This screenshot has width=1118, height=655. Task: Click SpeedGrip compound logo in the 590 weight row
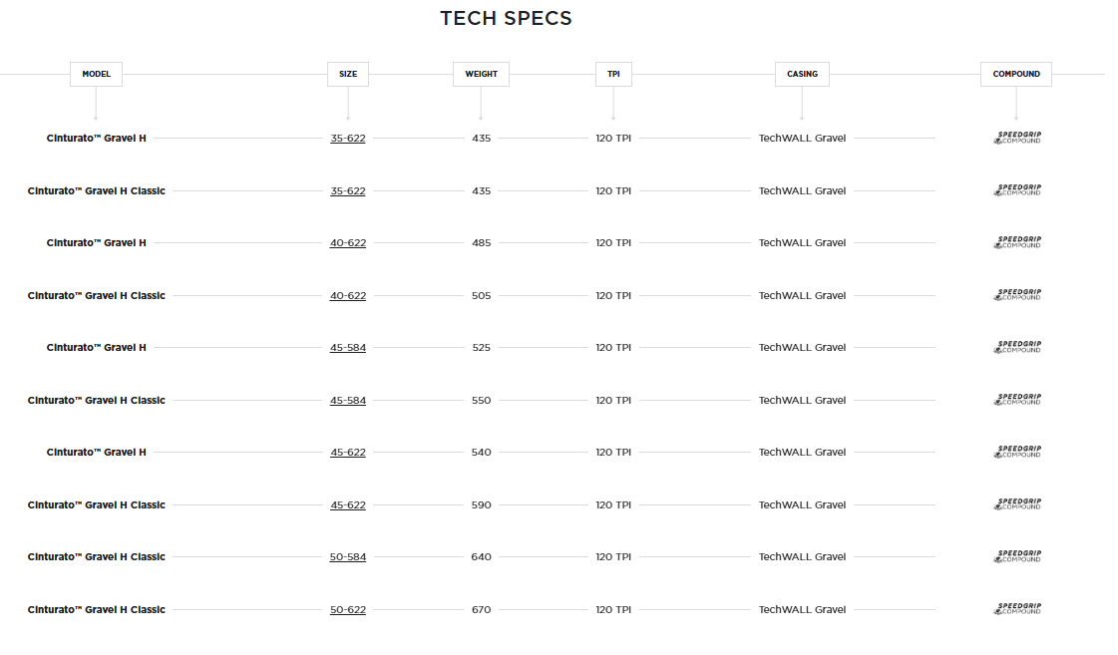tap(1017, 504)
